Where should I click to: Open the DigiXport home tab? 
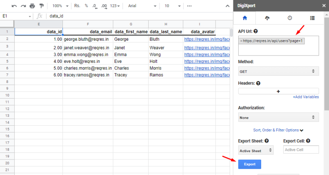(245, 18)
